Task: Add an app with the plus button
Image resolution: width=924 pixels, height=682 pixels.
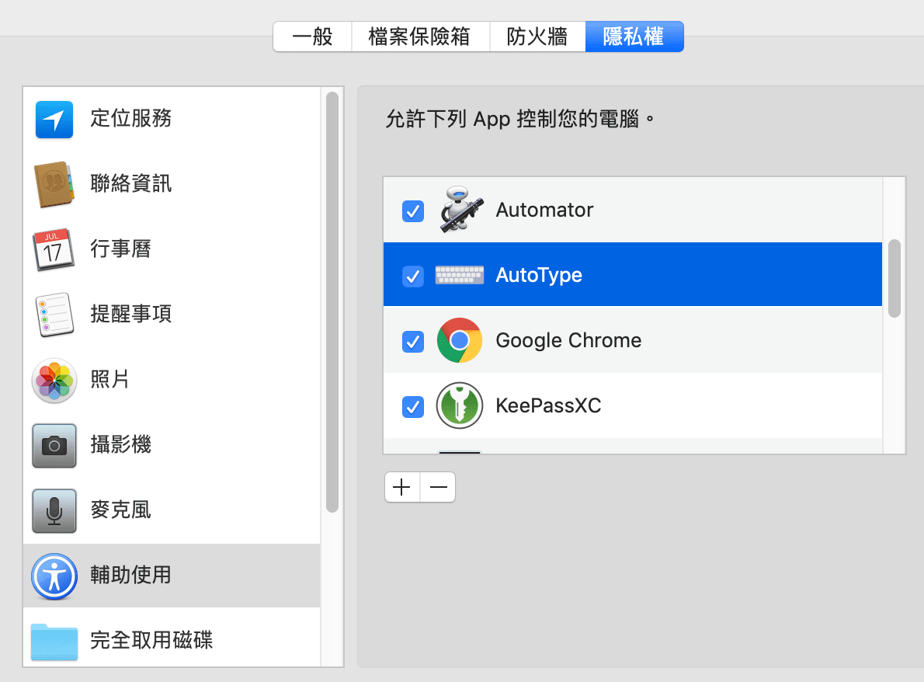Action: click(402, 487)
